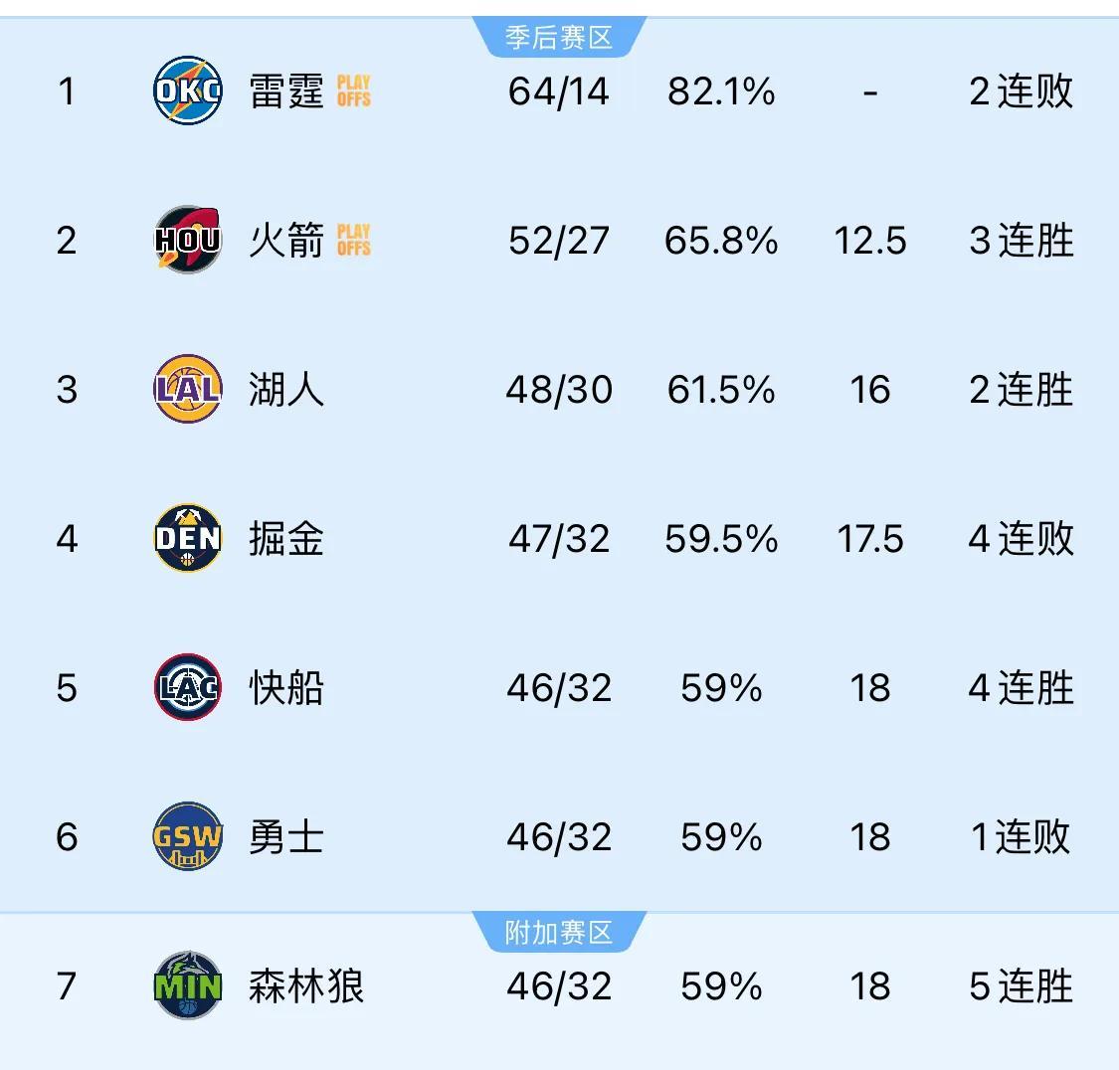The image size is (1119, 1070).
Task: Select the 季后赛区 section tab
Action: 559,37
